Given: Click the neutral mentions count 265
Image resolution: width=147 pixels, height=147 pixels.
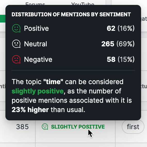Looking at the screenshot, I should [x=108, y=44].
